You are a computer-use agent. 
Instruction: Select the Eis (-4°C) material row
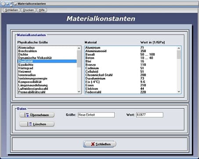coord(131,82)
